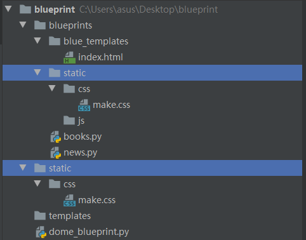This screenshot has width=306, height=240.
Task: Collapse the blueprints folder arrow
Action: coord(23,25)
